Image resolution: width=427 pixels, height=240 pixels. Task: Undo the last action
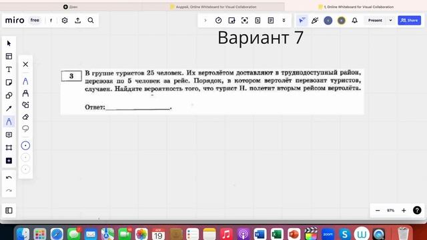click(x=9, y=178)
